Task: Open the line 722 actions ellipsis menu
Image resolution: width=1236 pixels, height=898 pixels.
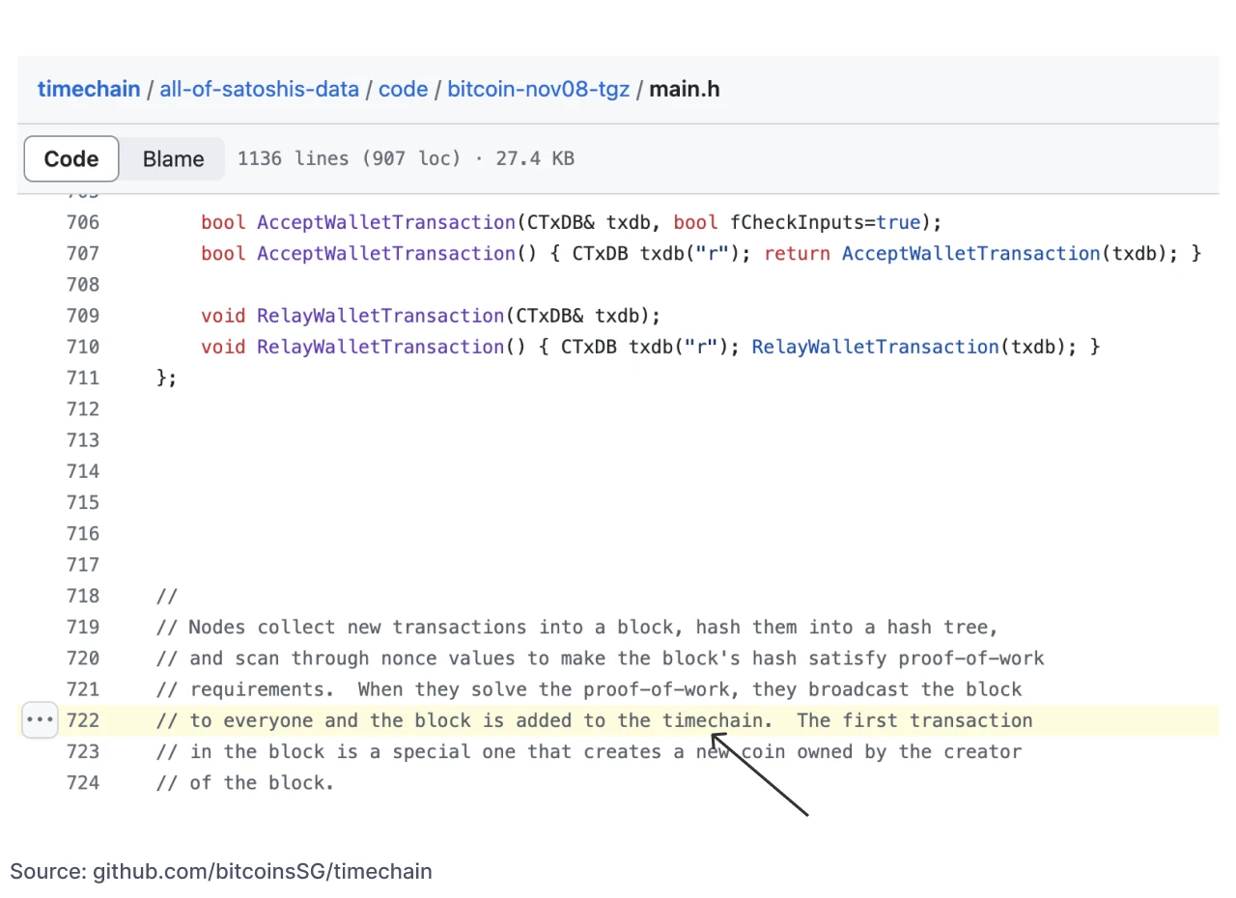Action: click(x=40, y=720)
